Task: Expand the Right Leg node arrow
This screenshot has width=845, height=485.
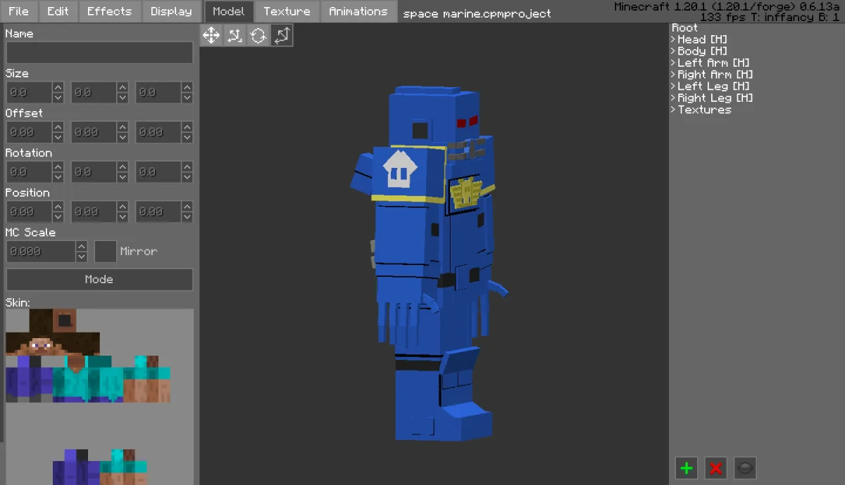Action: pyautogui.click(x=673, y=98)
